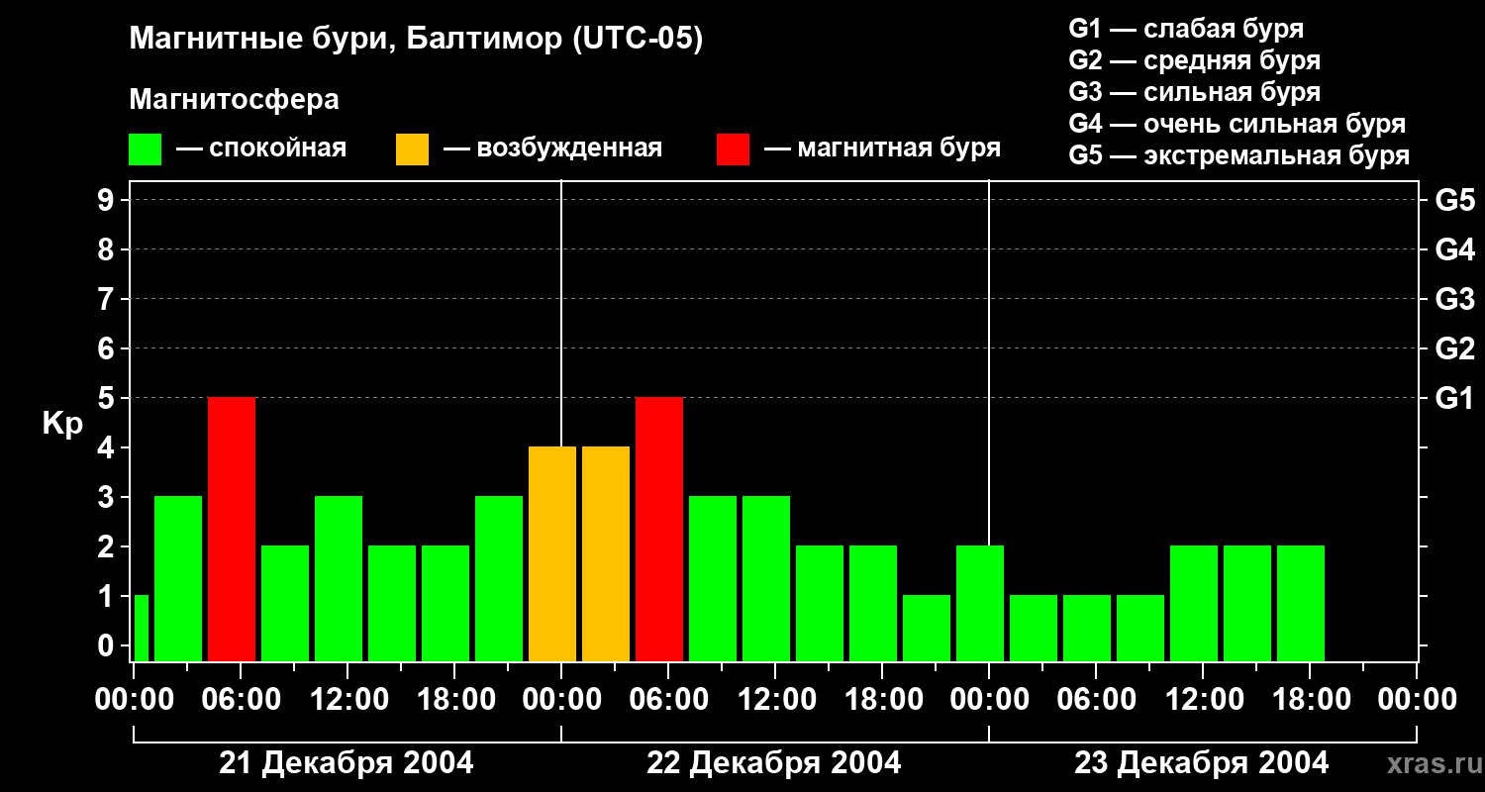The width and height of the screenshot is (1485, 792).
Task: Click the narrow green bar at the start of 21 December
Action: [x=142, y=629]
